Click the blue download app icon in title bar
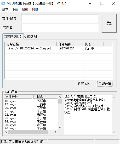Screen dimensions: 120x144 click(x=3, y=3)
